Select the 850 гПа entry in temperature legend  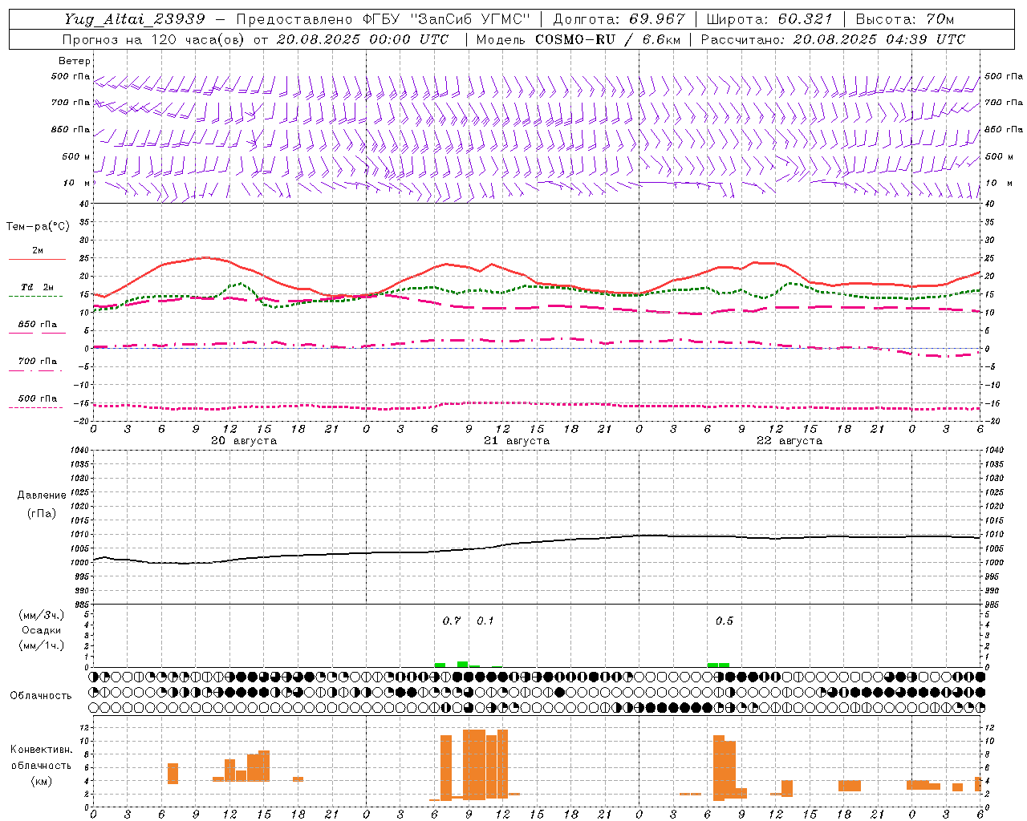(x=38, y=325)
